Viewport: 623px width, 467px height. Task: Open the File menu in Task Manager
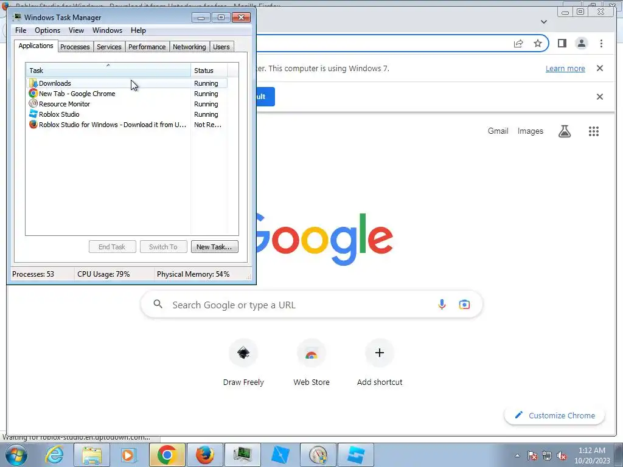coord(21,30)
